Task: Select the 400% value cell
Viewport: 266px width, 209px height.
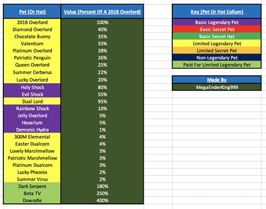Action: [102, 201]
